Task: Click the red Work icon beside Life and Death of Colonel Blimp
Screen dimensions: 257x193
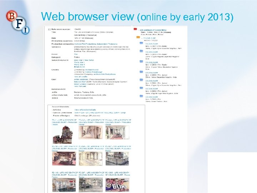Action: point(135,29)
